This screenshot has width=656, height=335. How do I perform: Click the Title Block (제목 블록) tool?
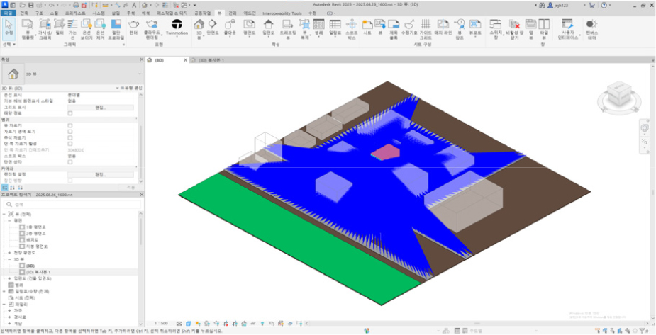pos(394,29)
